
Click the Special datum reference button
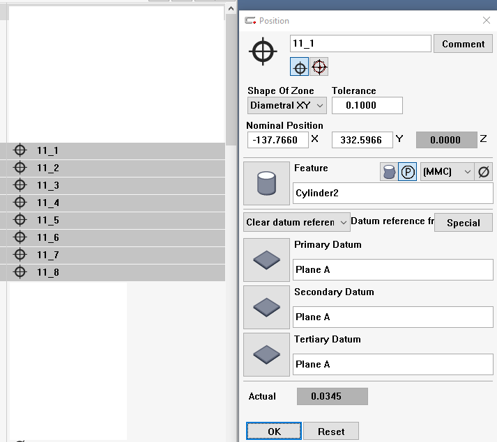click(463, 223)
